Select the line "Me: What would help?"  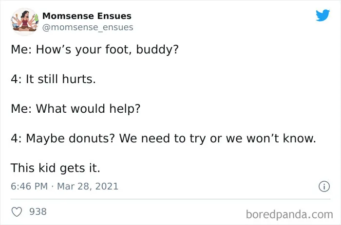click(76, 108)
